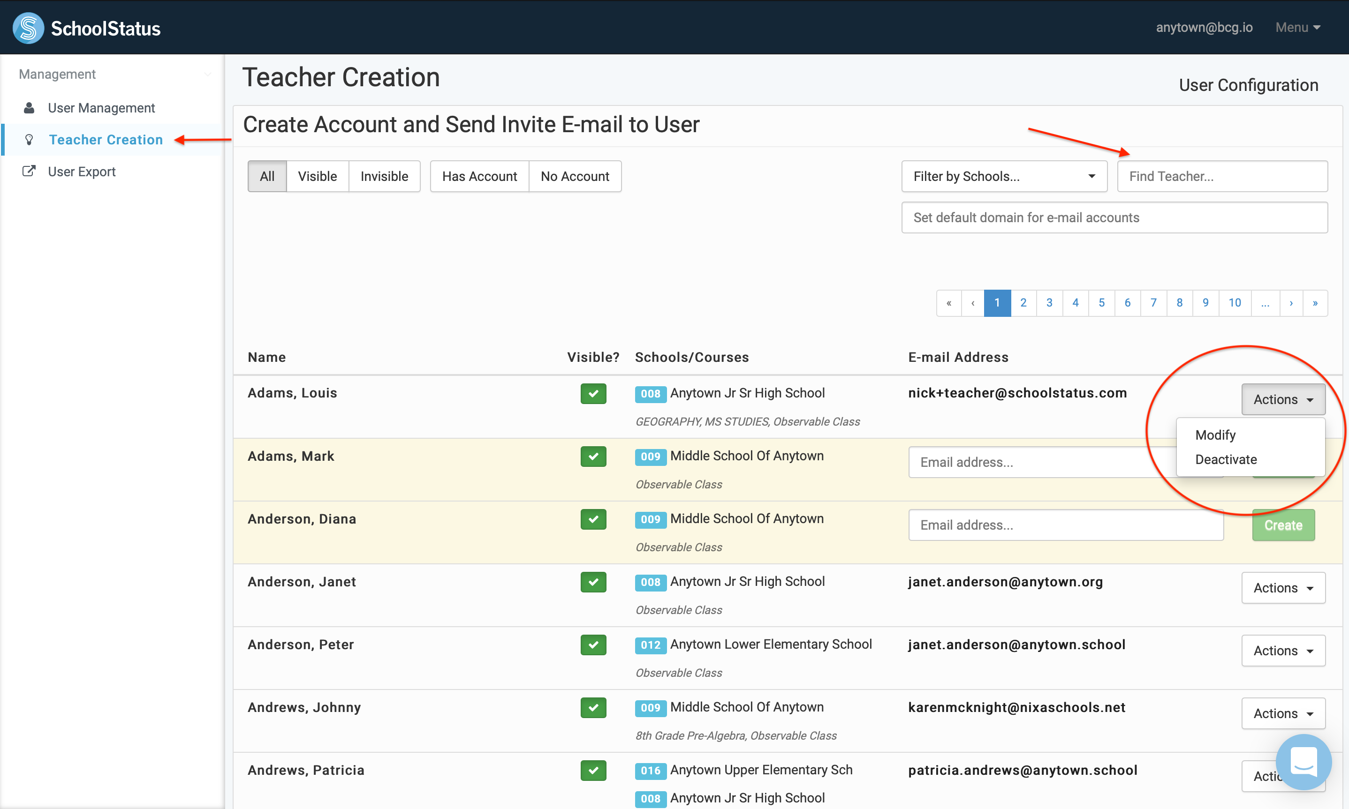The image size is (1349, 809).
Task: Select Deactivate from the Actions menu
Action: pos(1226,459)
